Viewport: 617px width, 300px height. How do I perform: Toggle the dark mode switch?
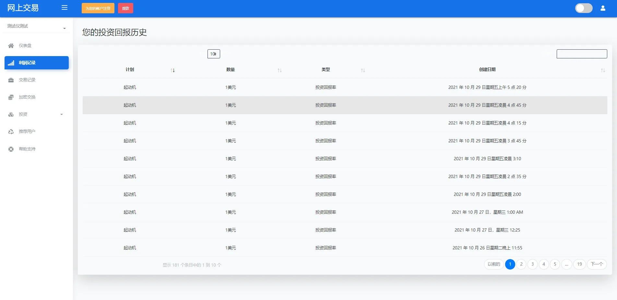coord(584,8)
